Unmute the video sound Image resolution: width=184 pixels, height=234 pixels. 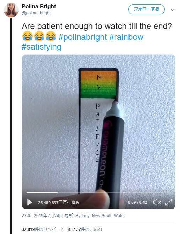pos(157,202)
